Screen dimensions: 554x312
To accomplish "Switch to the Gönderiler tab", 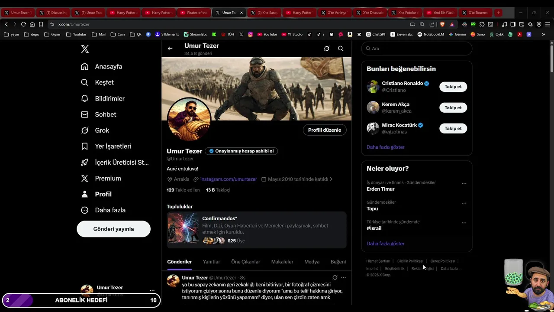I will point(179,262).
